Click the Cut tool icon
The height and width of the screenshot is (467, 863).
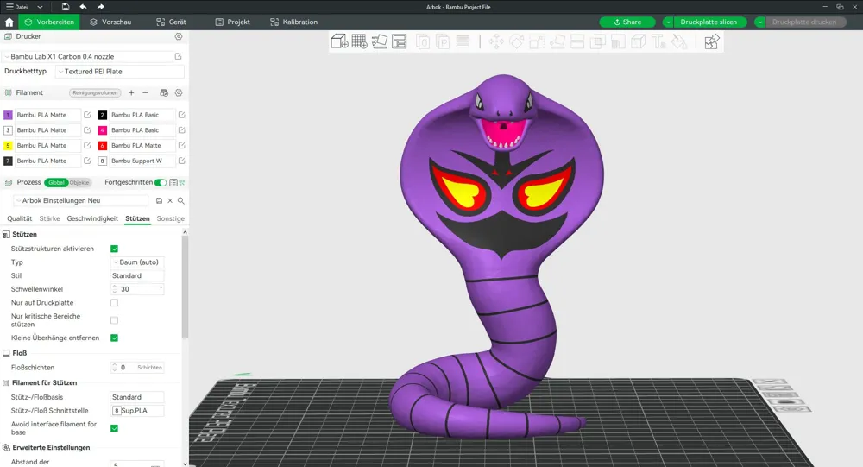577,41
